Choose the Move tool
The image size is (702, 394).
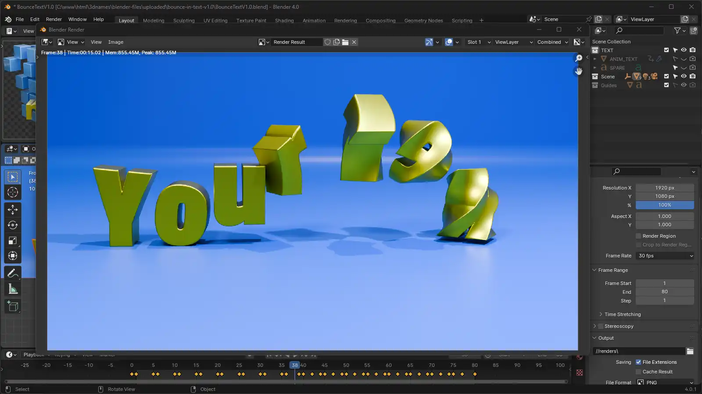(x=13, y=210)
